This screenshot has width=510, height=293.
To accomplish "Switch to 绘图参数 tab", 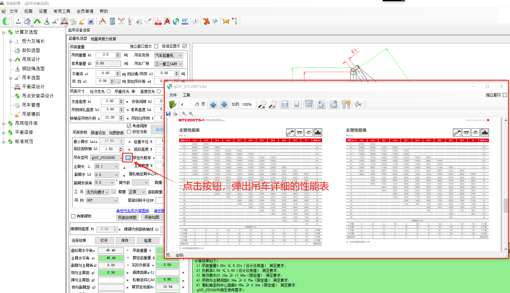I will tap(117, 133).
